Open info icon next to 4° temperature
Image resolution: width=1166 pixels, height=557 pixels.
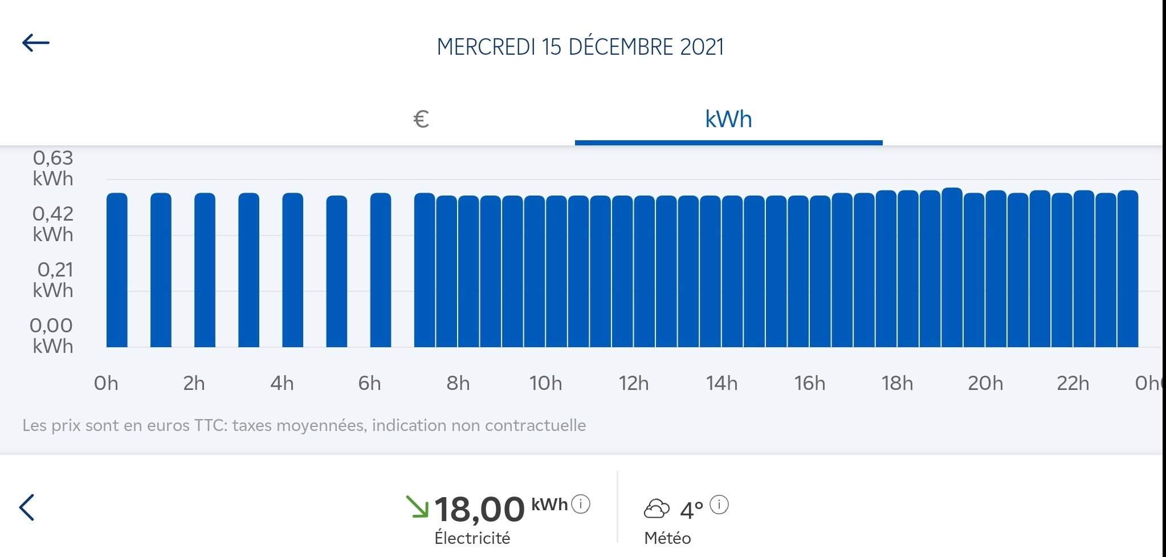719,505
